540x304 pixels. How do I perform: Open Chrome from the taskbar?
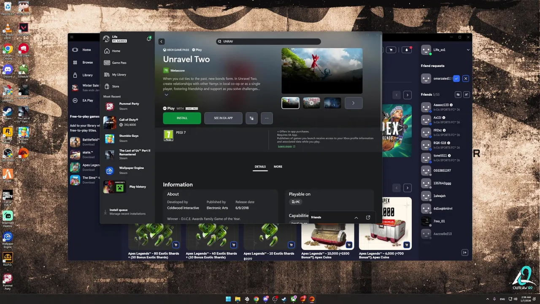pyautogui.click(x=256, y=299)
